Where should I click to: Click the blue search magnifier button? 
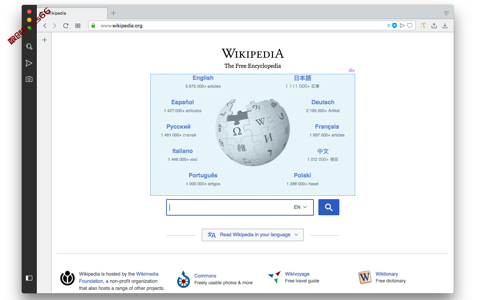coord(329,207)
